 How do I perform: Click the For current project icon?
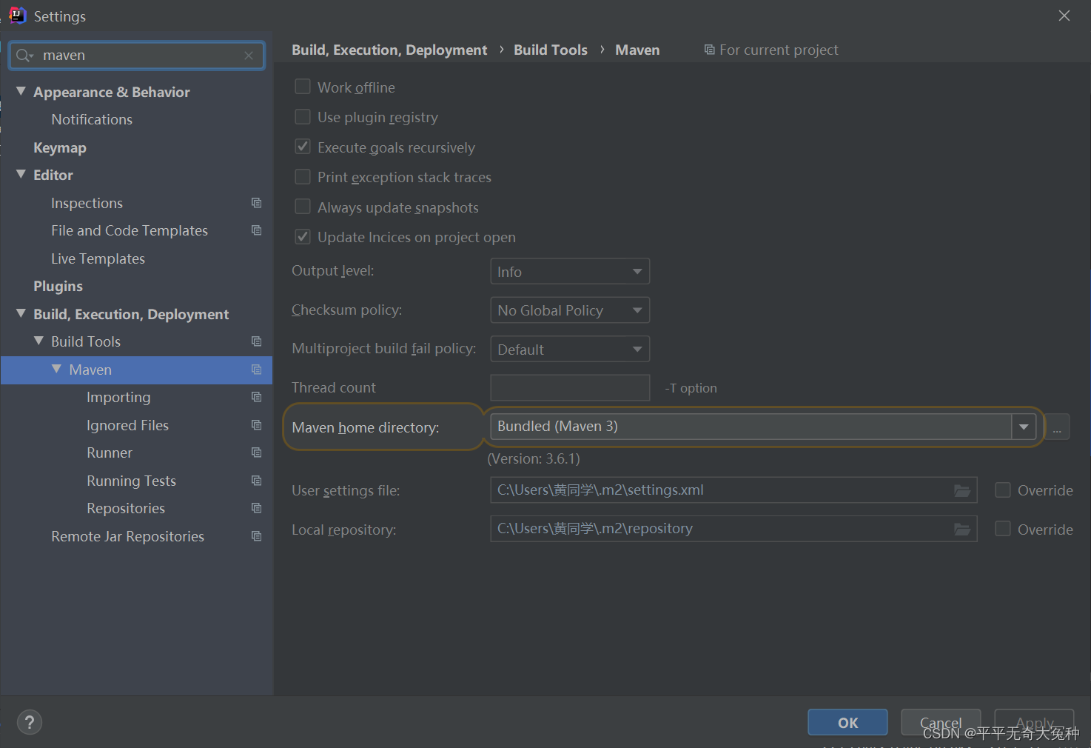(709, 50)
